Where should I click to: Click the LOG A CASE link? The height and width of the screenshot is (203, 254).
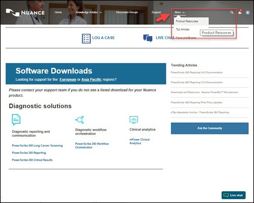click(103, 38)
